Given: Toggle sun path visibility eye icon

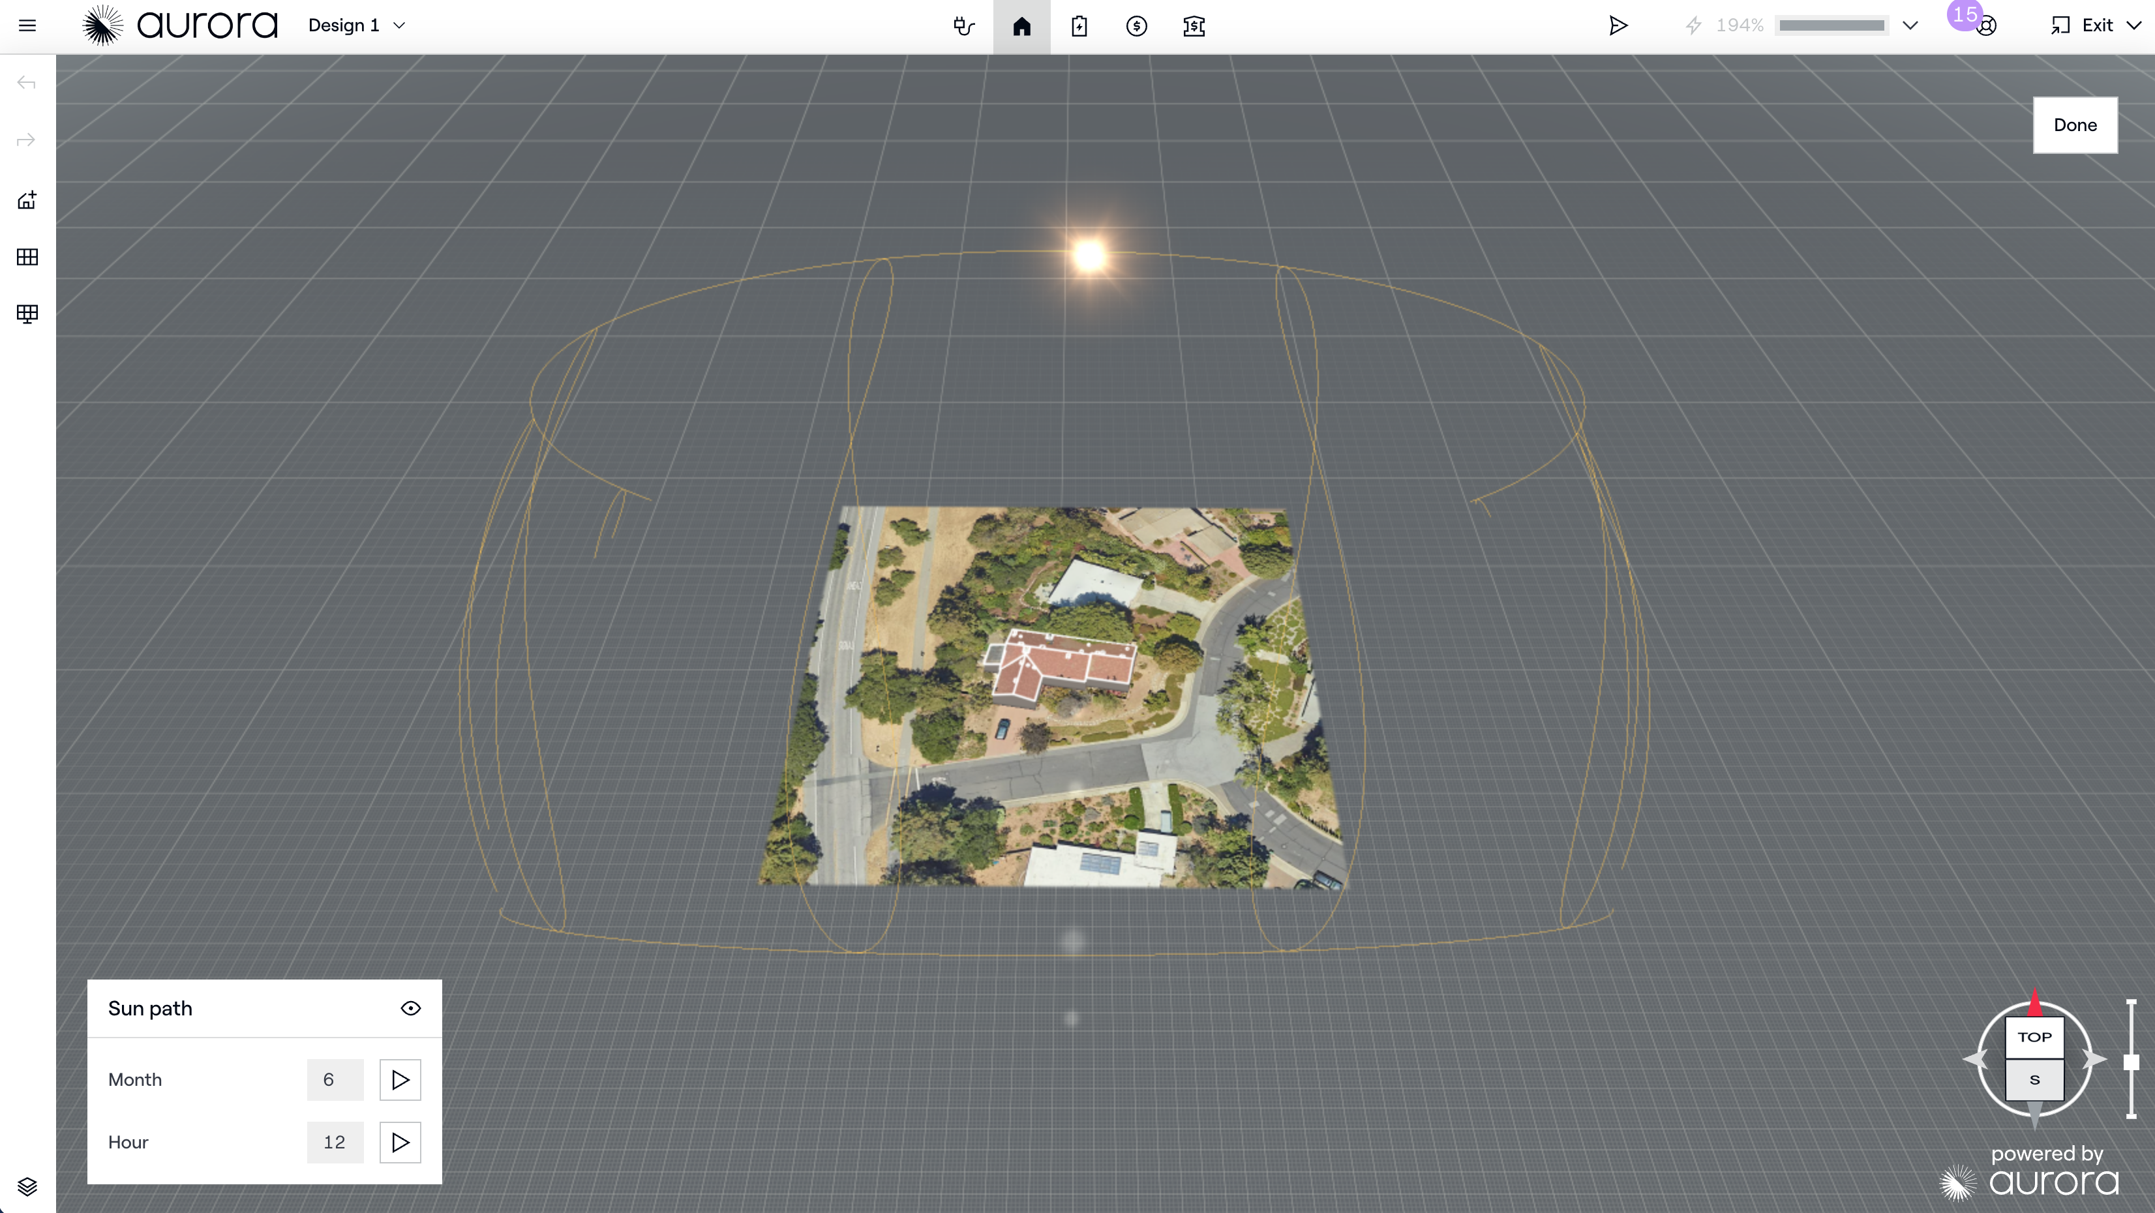Looking at the screenshot, I should tap(410, 1008).
